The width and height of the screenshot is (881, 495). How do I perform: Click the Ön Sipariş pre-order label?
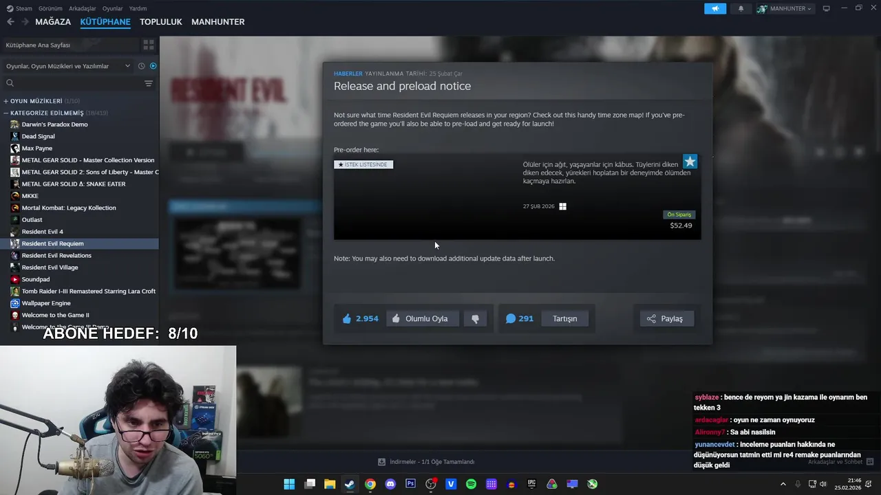679,214
